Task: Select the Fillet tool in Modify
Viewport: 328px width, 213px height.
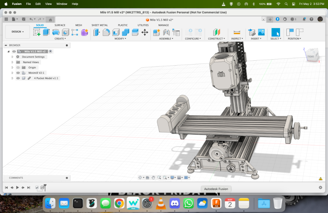Action: (x=106, y=32)
